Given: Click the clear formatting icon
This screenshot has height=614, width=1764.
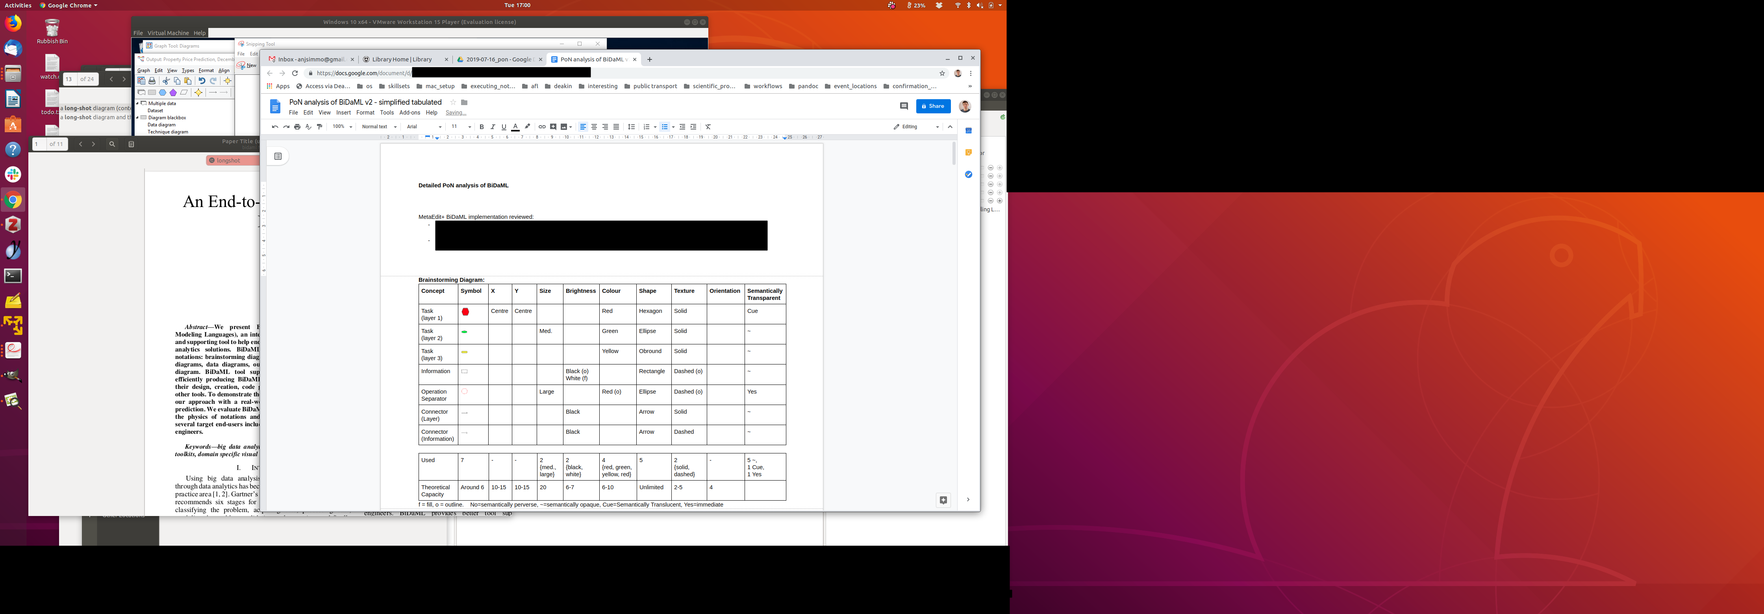Looking at the screenshot, I should (708, 127).
